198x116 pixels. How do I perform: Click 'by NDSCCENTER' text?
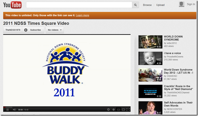pos(173,109)
